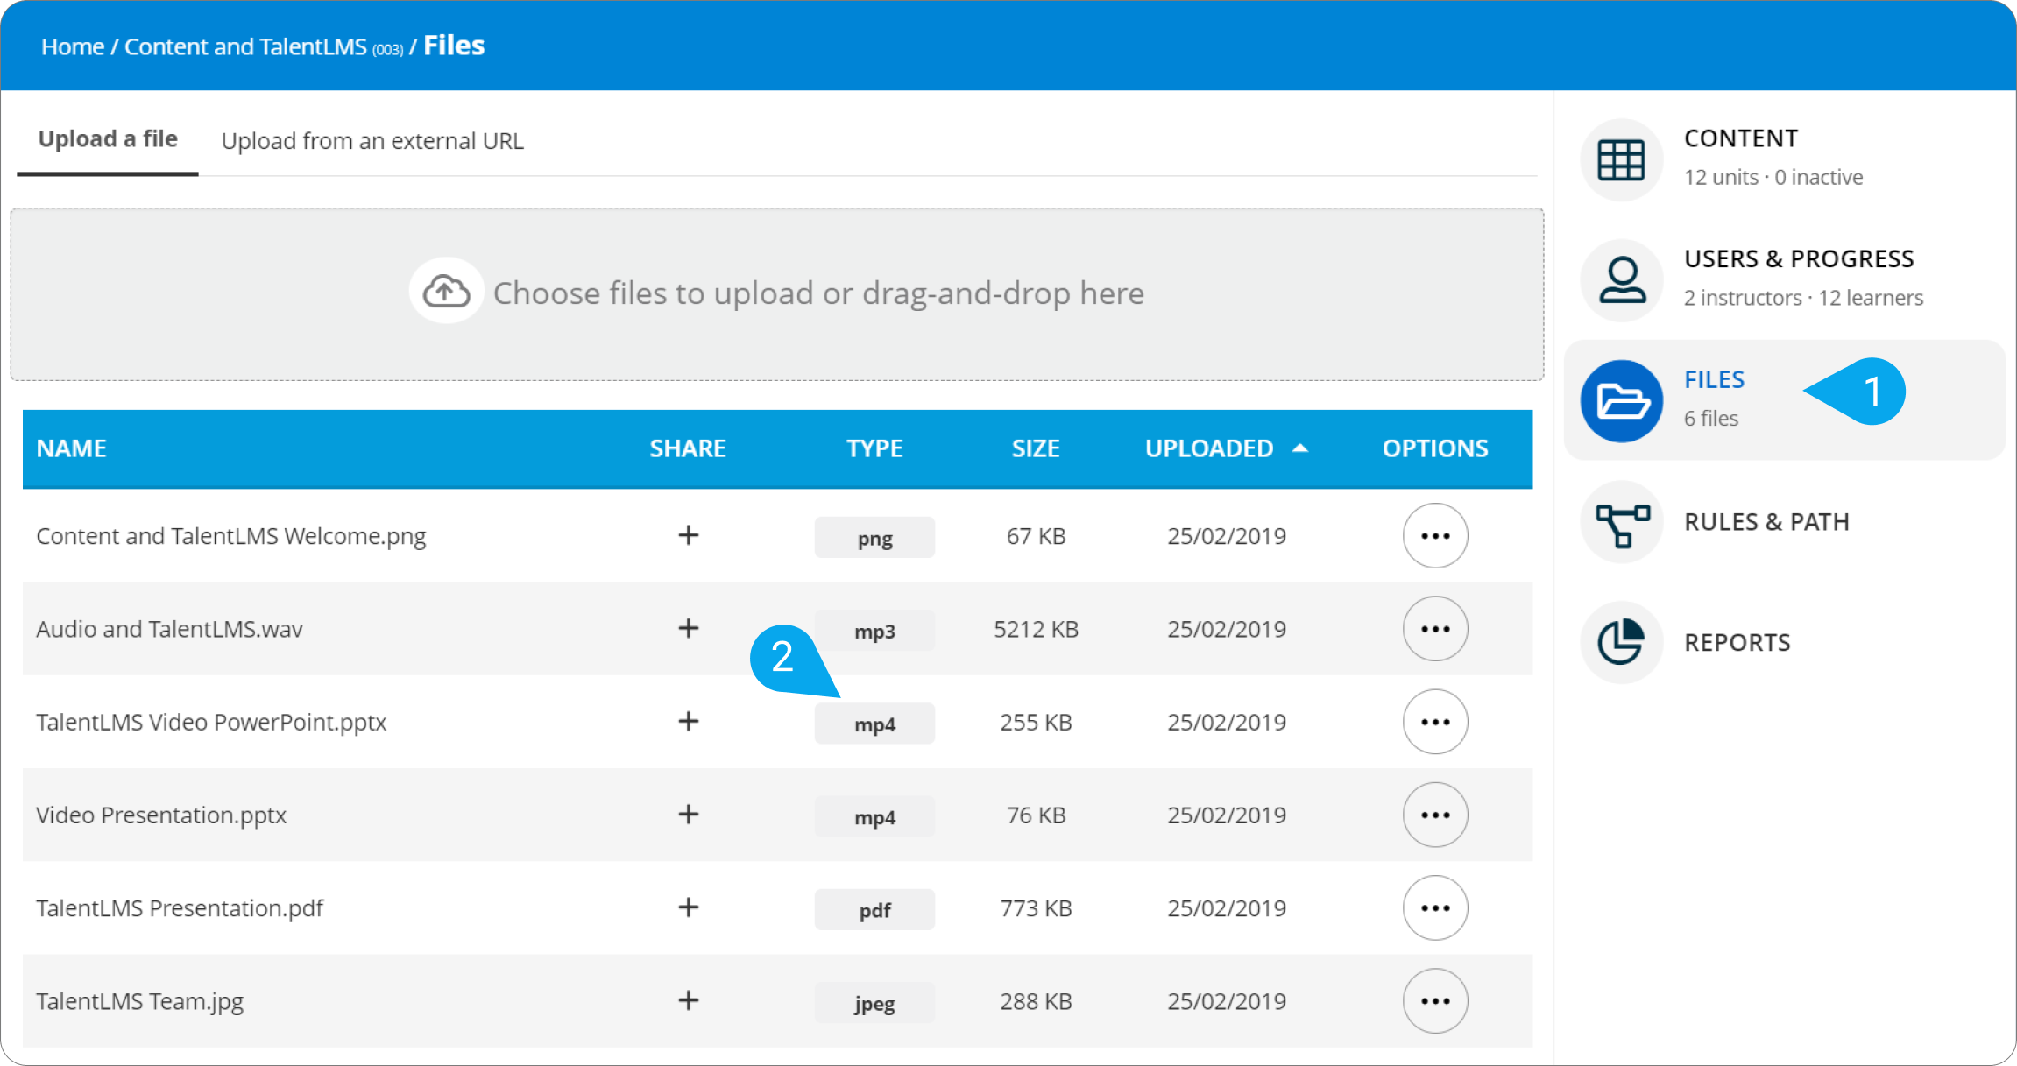Open the Reports pie chart icon

tap(1621, 642)
